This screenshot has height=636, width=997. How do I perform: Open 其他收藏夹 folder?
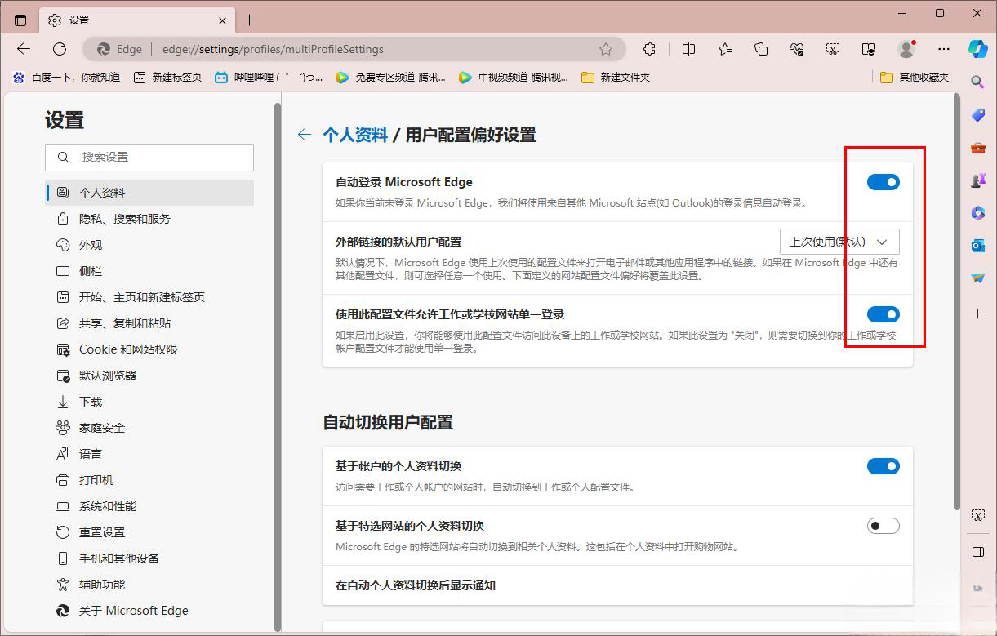pos(915,77)
